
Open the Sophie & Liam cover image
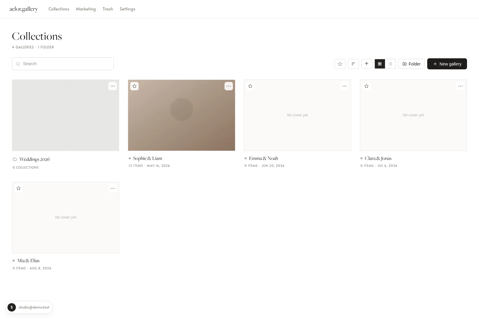[x=181, y=115]
